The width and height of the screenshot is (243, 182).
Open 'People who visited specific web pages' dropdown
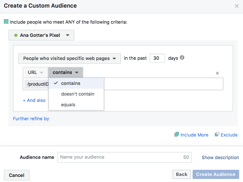70,58
